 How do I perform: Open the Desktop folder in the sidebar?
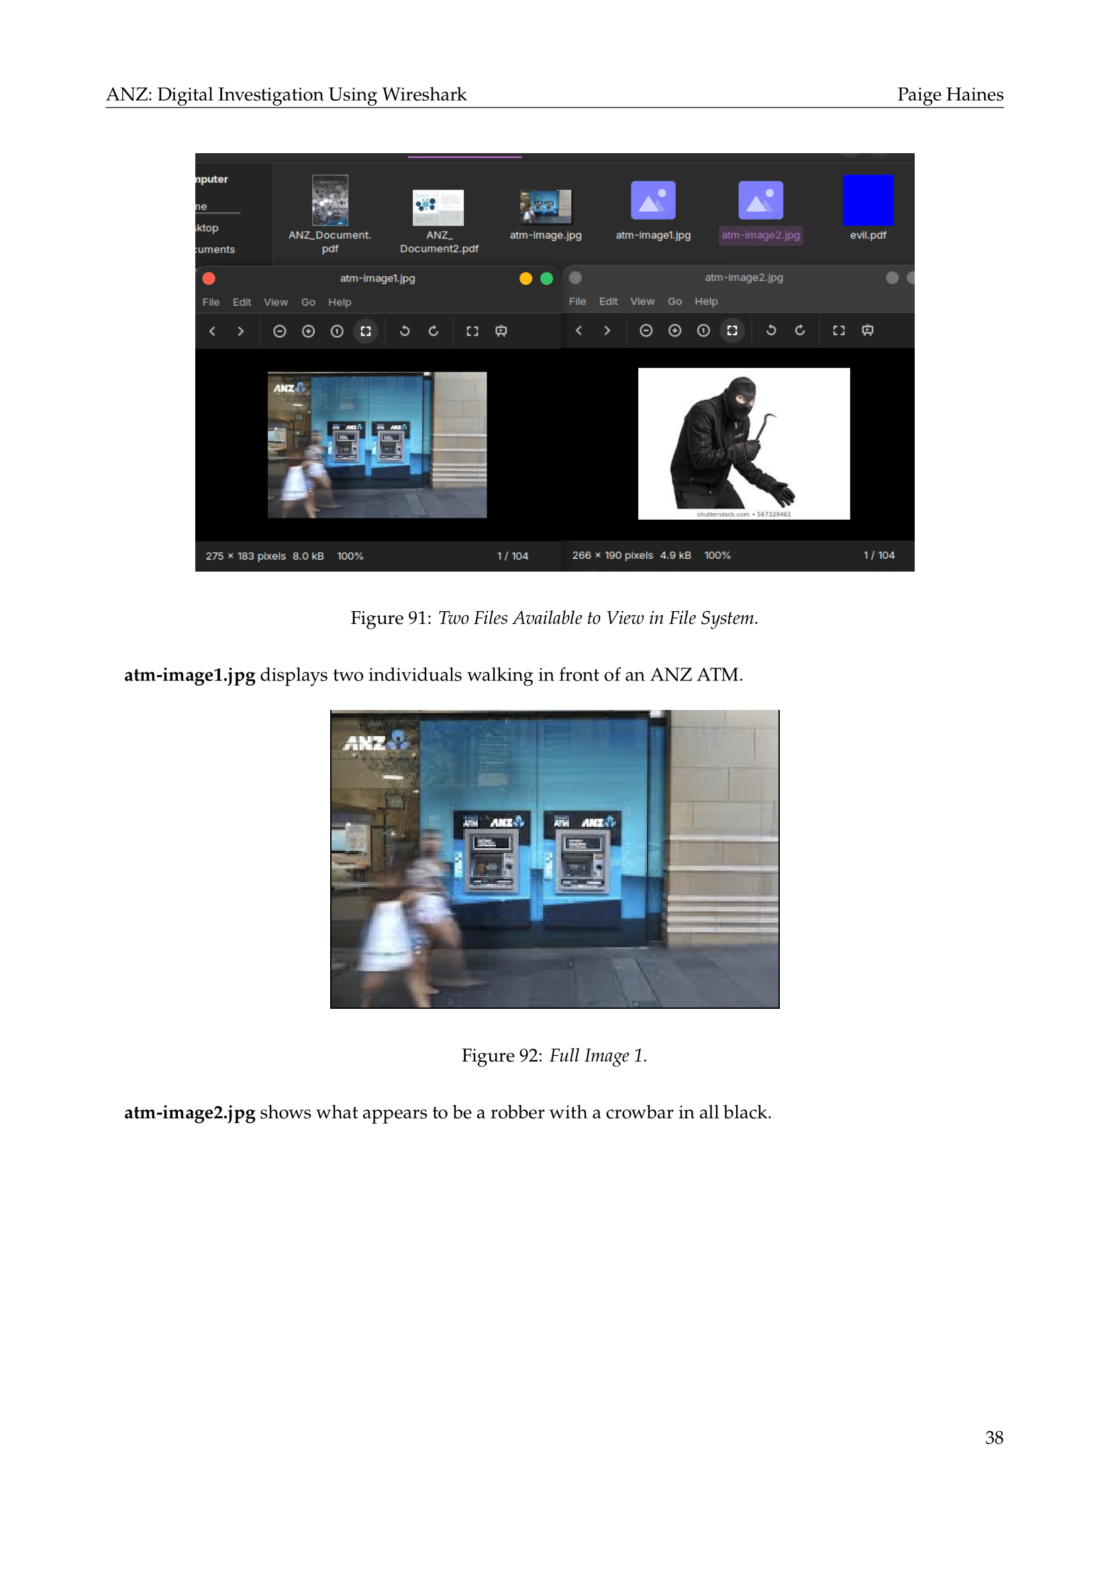click(205, 228)
